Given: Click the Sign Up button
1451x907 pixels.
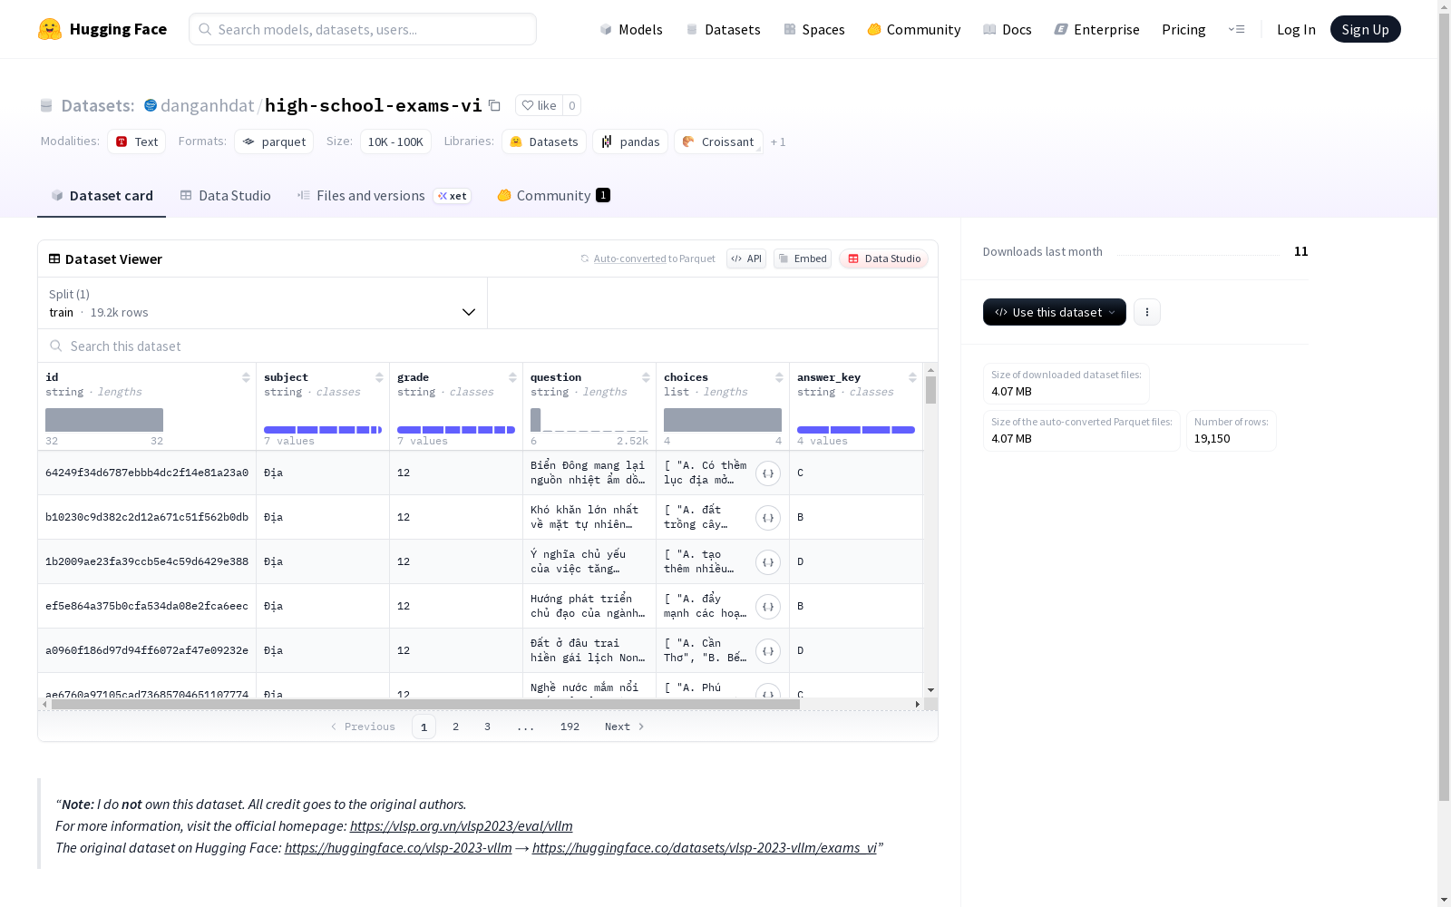Looking at the screenshot, I should coord(1365,29).
